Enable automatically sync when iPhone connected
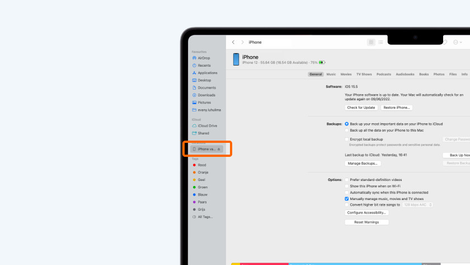The image size is (470, 265). (x=346, y=192)
